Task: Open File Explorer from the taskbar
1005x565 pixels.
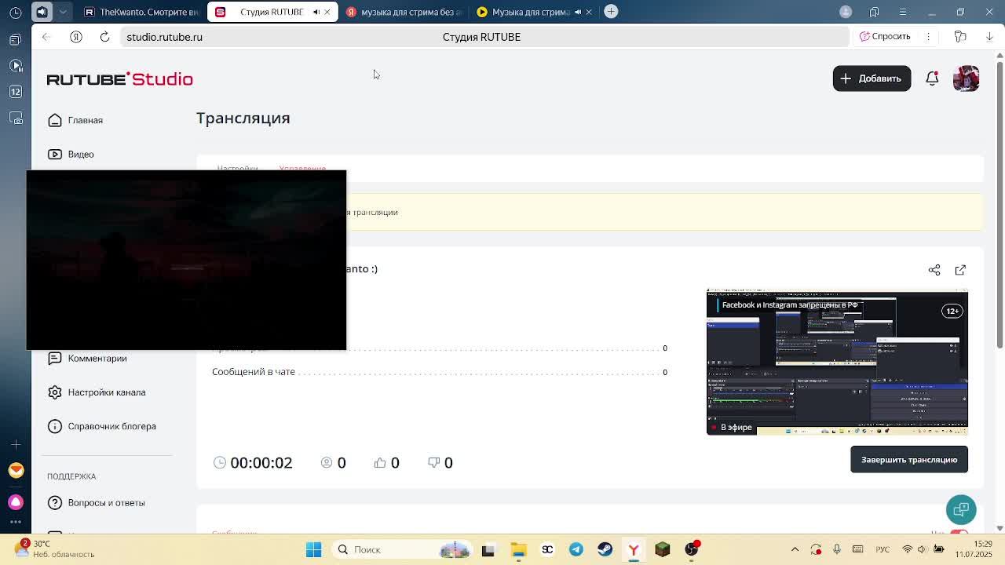Action: pyautogui.click(x=518, y=549)
